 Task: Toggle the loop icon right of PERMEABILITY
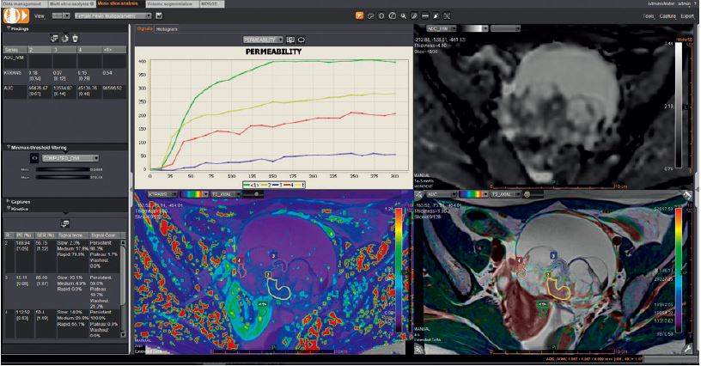[302, 40]
